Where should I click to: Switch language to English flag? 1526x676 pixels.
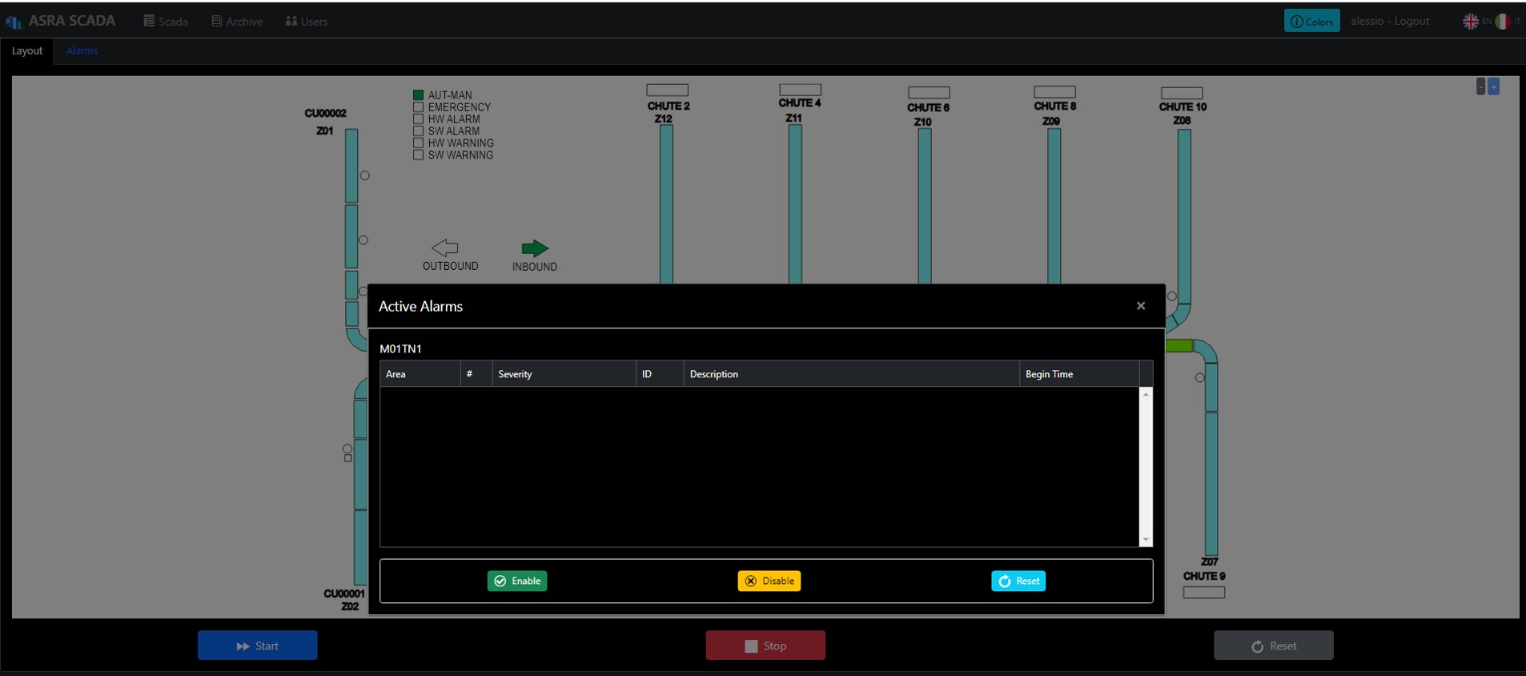pos(1471,21)
